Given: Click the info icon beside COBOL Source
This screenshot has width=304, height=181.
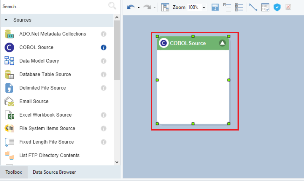Looking at the screenshot, I should pos(104,47).
